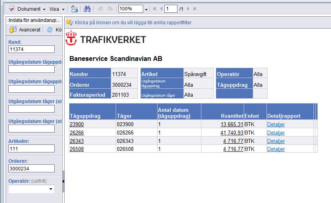This screenshot has height=203, width=331.
Task: Click the export document icon in toolbar
Action: click(74, 9)
